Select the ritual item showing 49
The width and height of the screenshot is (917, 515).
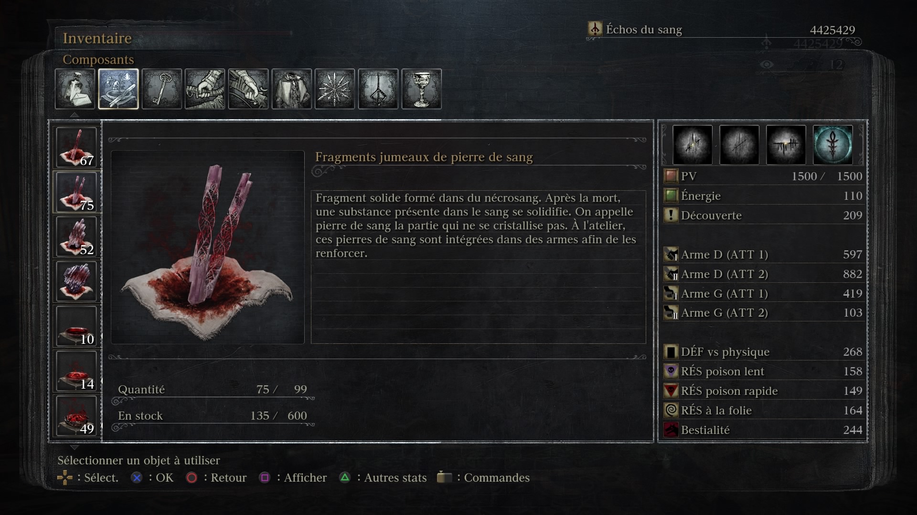tap(76, 415)
